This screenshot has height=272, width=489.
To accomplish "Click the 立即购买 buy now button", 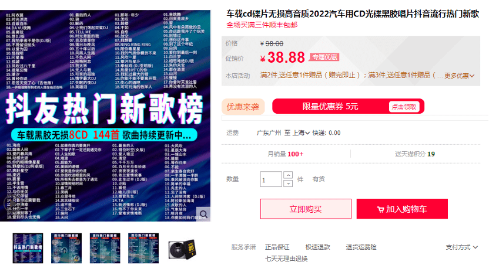I will 306,209.
